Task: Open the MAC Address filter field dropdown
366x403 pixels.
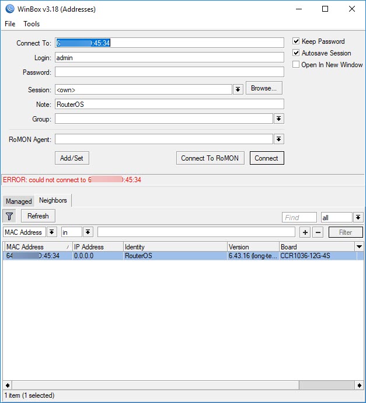Action: pos(51,232)
